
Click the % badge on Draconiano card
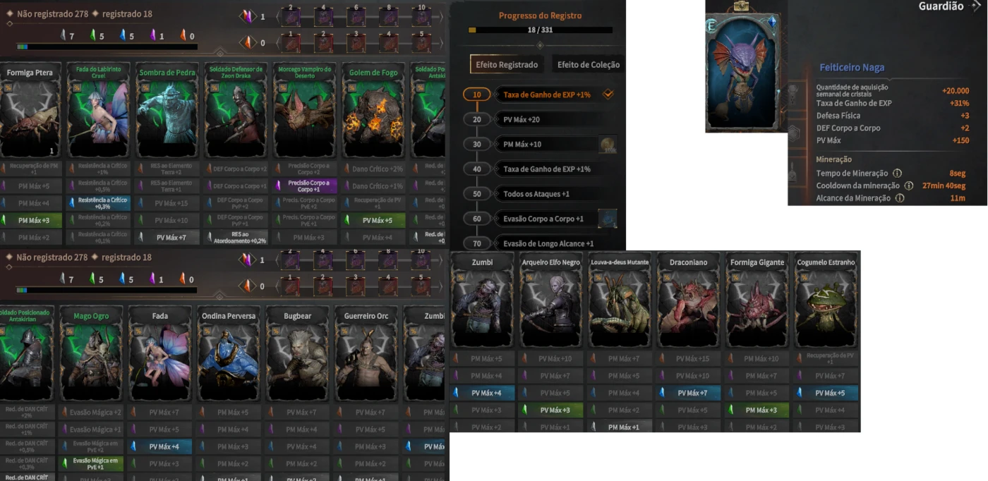(667, 277)
